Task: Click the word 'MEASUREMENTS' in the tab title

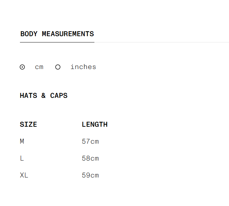Action: 68,34
